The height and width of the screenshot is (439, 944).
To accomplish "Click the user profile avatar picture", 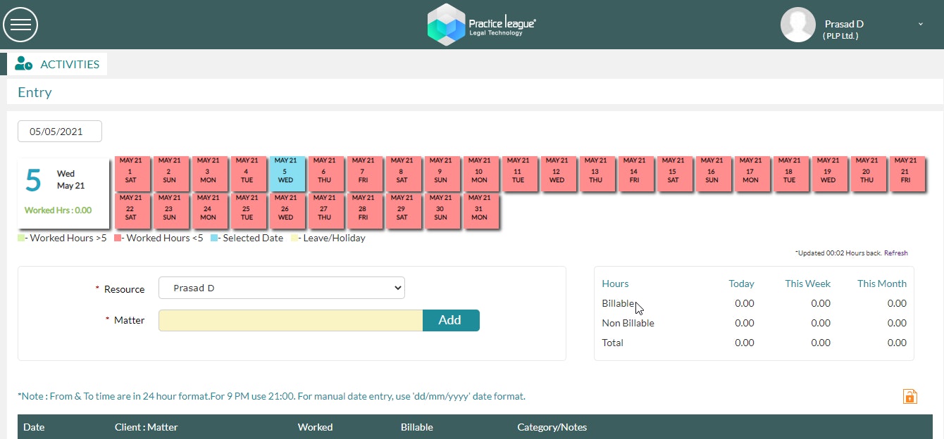I will pos(797,25).
